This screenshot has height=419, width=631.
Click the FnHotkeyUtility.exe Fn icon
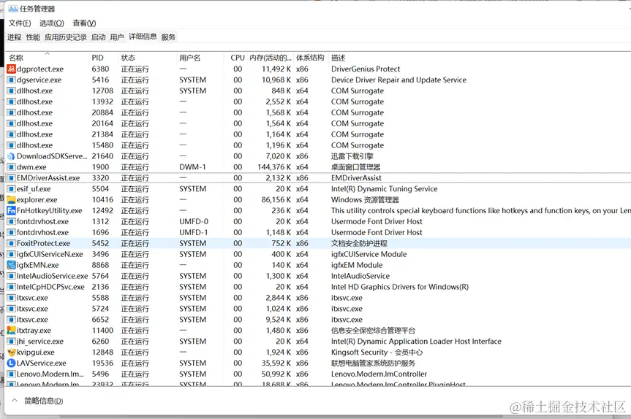pyautogui.click(x=11, y=210)
